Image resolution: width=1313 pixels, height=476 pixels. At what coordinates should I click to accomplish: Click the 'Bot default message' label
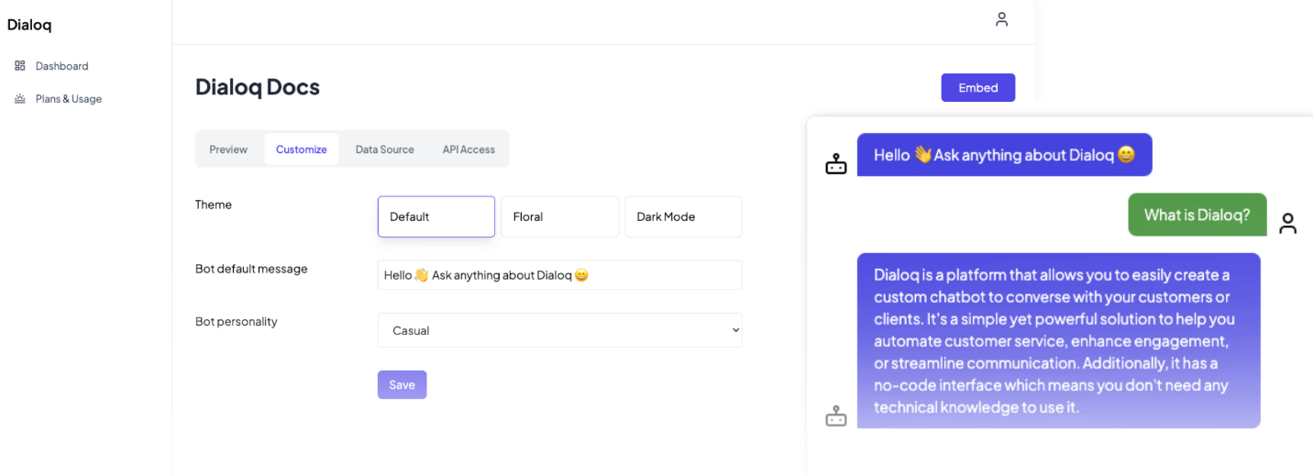pyautogui.click(x=251, y=269)
